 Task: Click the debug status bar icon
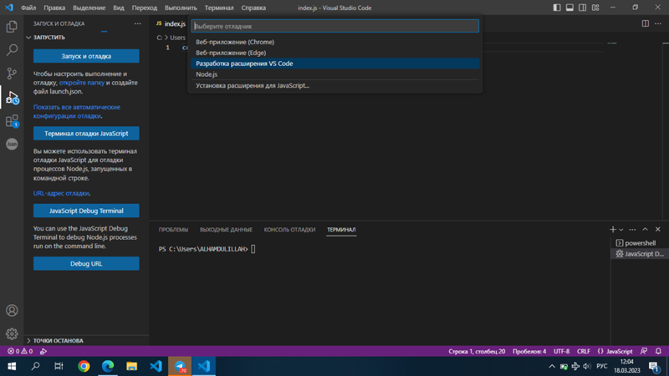pos(43,351)
